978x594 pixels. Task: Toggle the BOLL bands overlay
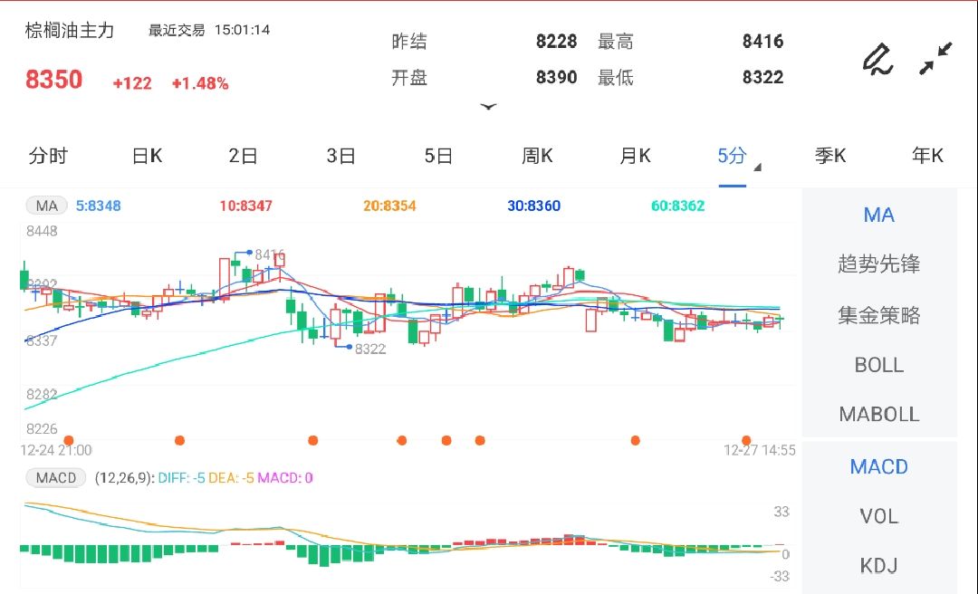[x=877, y=364]
